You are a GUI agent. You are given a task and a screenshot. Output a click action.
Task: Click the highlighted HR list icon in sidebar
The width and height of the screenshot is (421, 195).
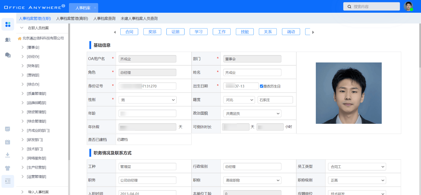click(x=8, y=181)
